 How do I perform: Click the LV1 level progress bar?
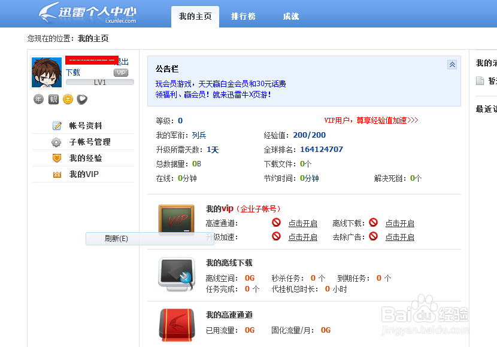(100, 83)
